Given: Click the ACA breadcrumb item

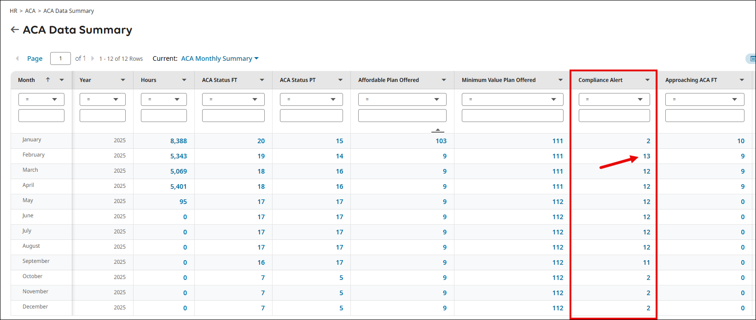Looking at the screenshot, I should [x=30, y=11].
